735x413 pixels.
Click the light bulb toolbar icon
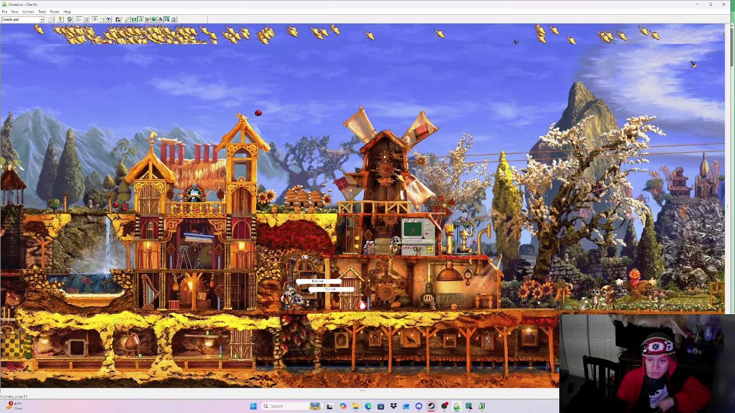[60, 20]
